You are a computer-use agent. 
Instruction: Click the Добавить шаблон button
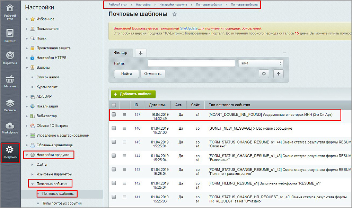coord(133,94)
